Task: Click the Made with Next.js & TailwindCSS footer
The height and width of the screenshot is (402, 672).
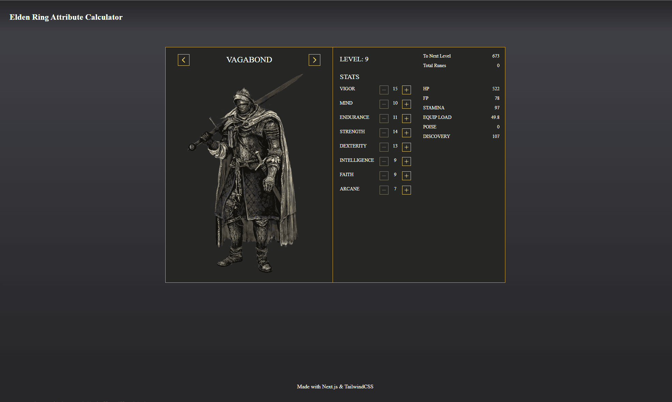Action: tap(335, 387)
